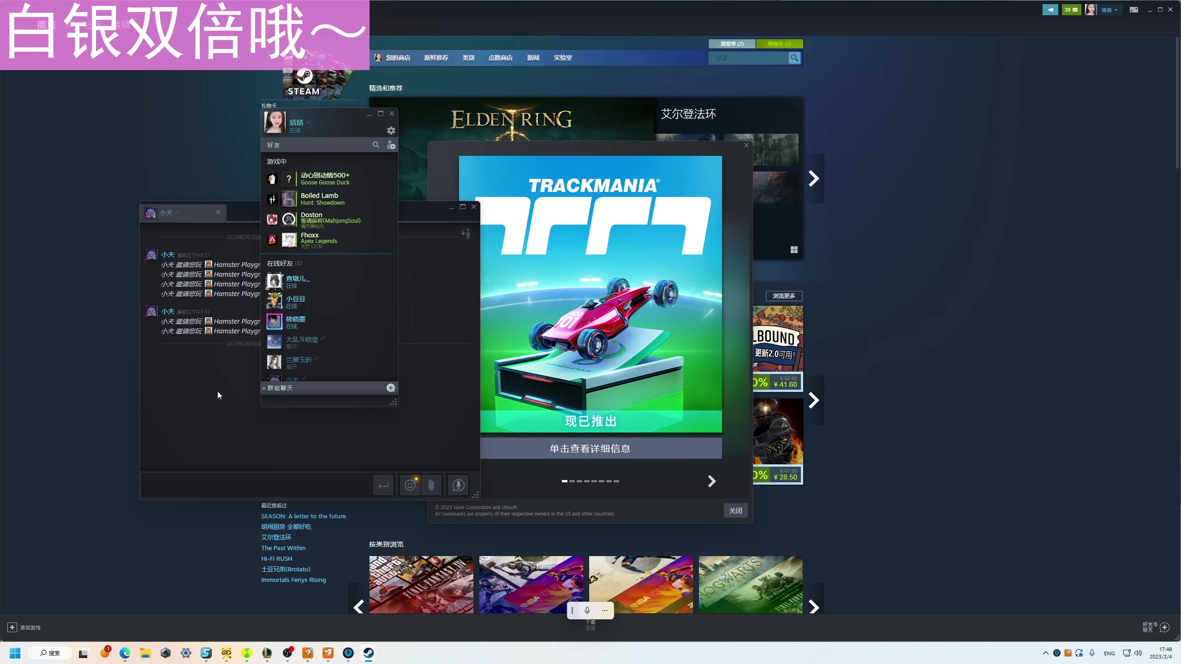Open Windows Start menu
The width and height of the screenshot is (1181, 664).
click(15, 653)
